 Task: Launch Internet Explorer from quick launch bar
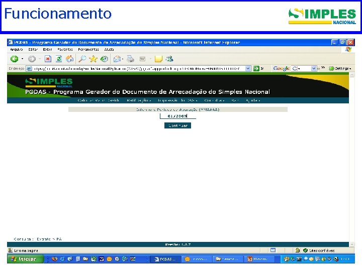(62, 259)
